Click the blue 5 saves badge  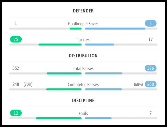tap(150, 23)
